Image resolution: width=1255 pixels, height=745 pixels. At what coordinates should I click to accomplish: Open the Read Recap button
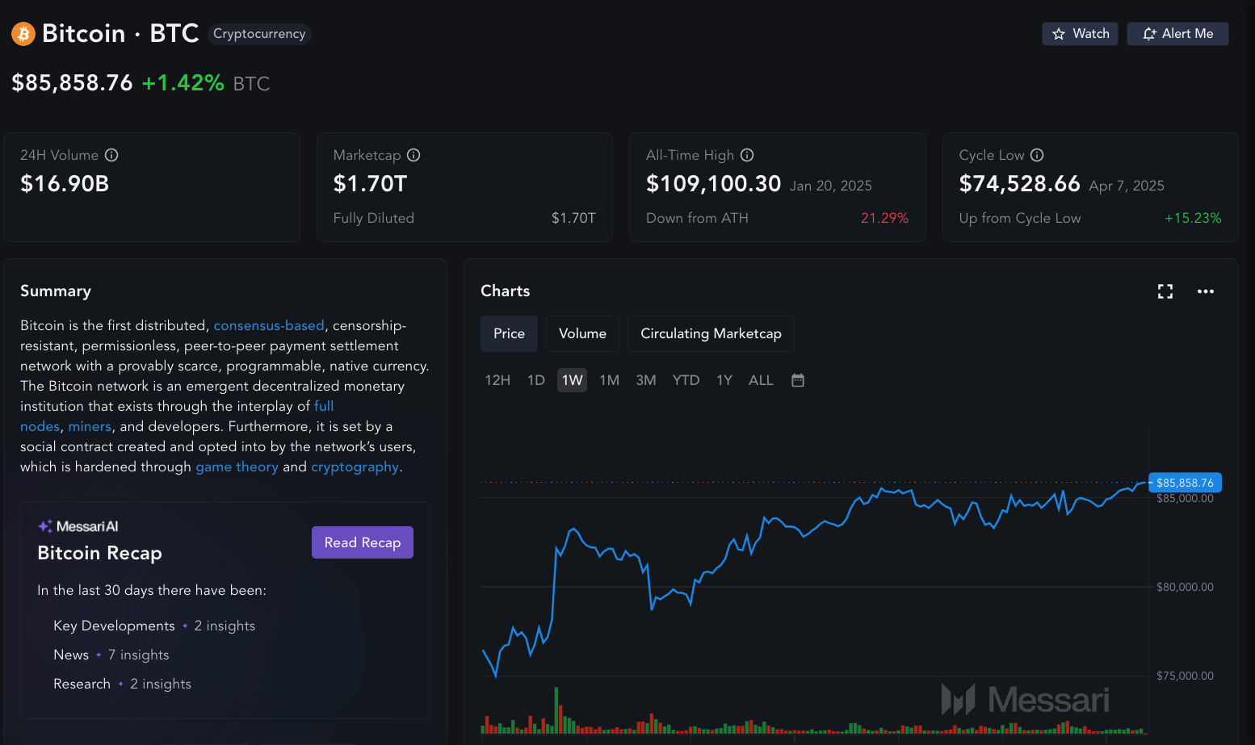click(363, 542)
